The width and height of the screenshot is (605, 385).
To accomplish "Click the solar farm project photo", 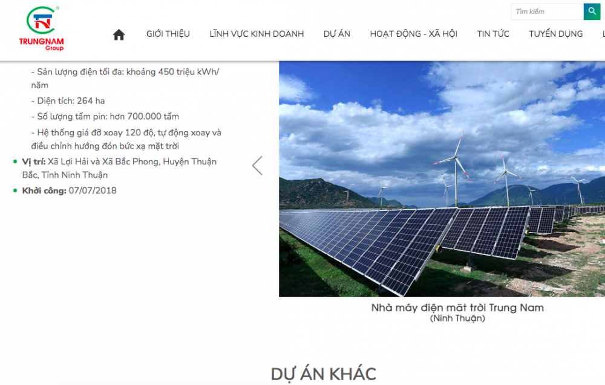I will 441,178.
